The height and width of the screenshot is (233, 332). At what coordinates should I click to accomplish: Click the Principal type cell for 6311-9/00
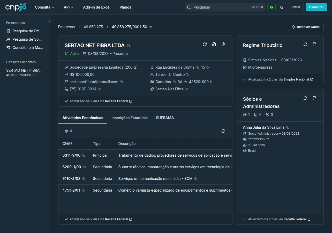[100, 155]
